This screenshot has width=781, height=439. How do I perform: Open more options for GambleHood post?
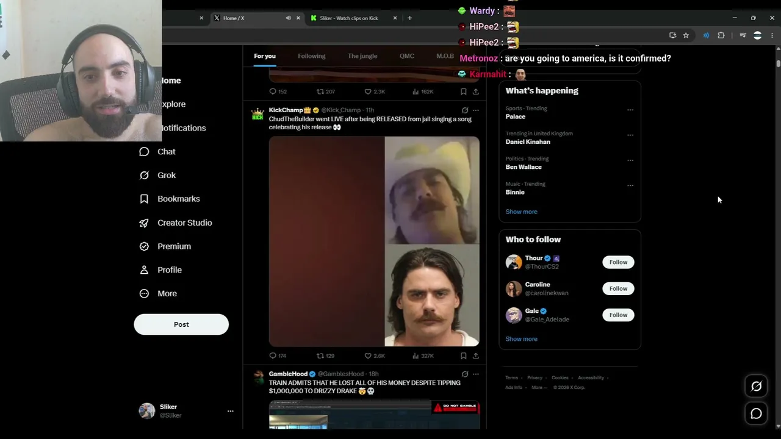tap(476, 374)
